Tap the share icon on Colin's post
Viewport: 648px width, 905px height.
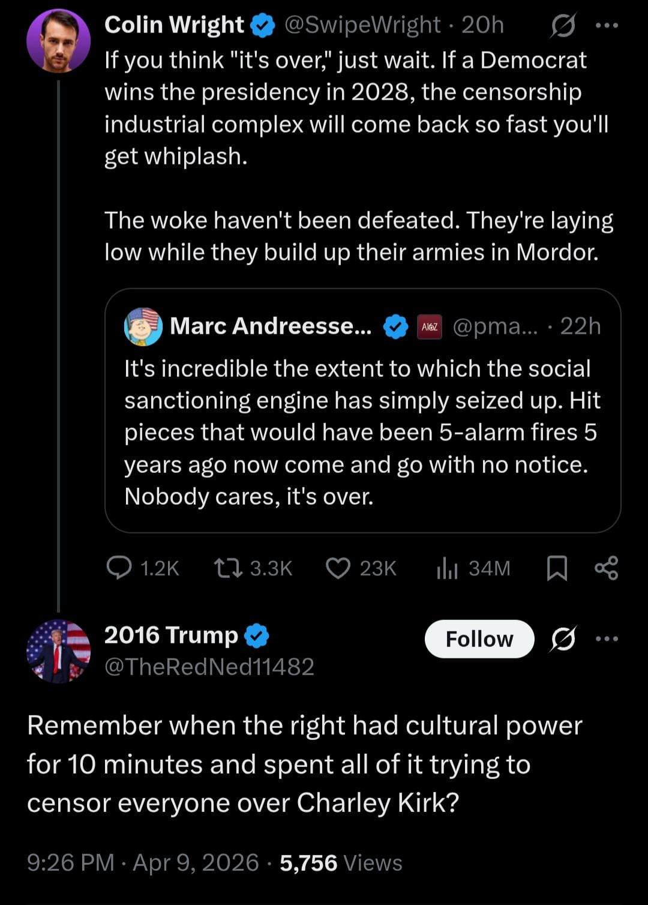(x=606, y=568)
